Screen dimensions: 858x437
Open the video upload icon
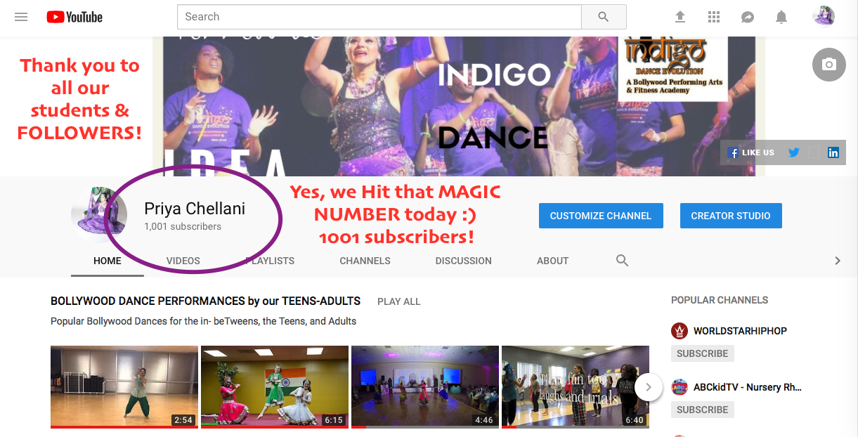click(680, 17)
